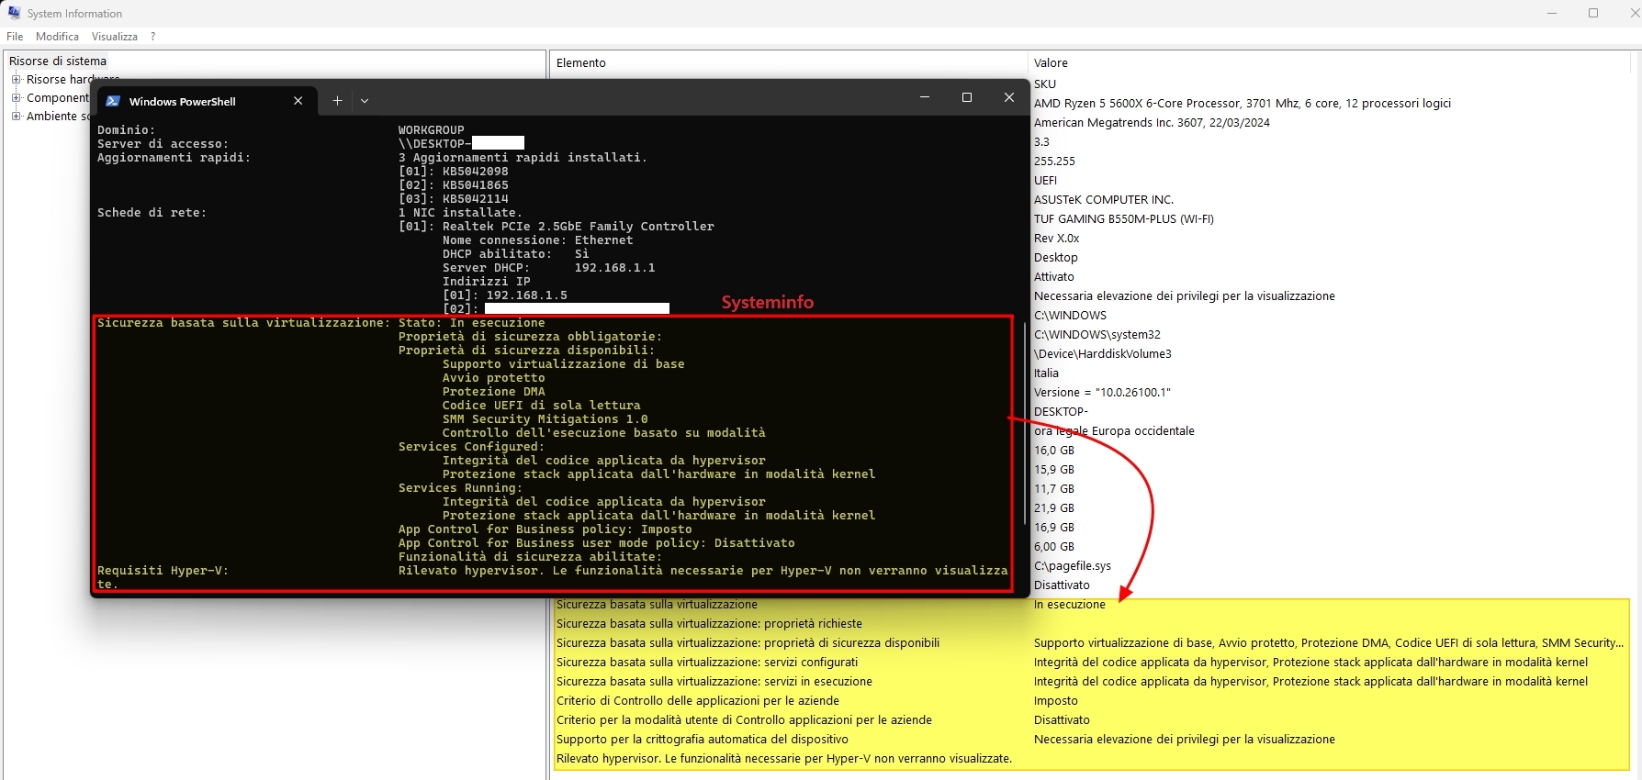Minimize the System Information window

click(1552, 13)
